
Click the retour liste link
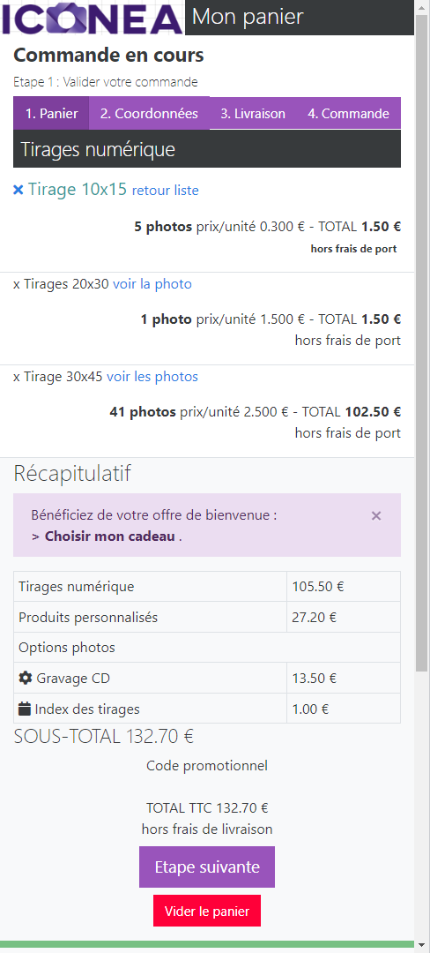point(165,191)
